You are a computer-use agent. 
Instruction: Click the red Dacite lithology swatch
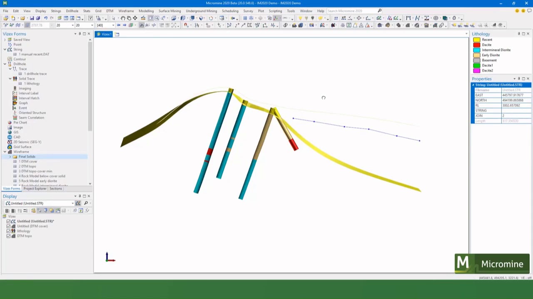point(477,45)
